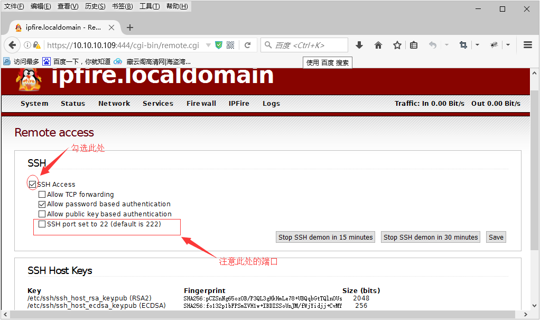The image size is (540, 320).
Task: Show bookmarks list clipboard icon
Action: [414, 45]
